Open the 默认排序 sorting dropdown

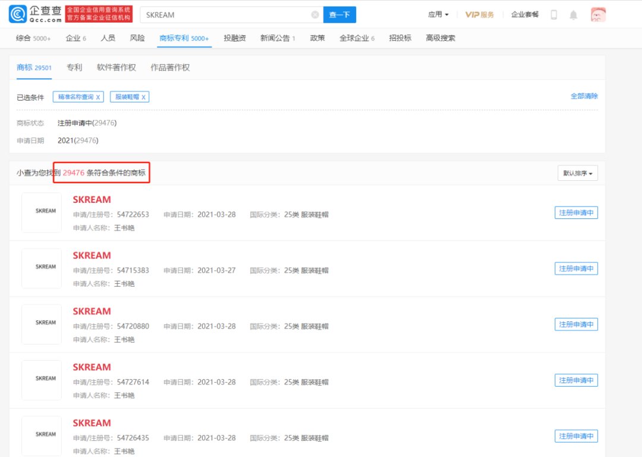(578, 172)
